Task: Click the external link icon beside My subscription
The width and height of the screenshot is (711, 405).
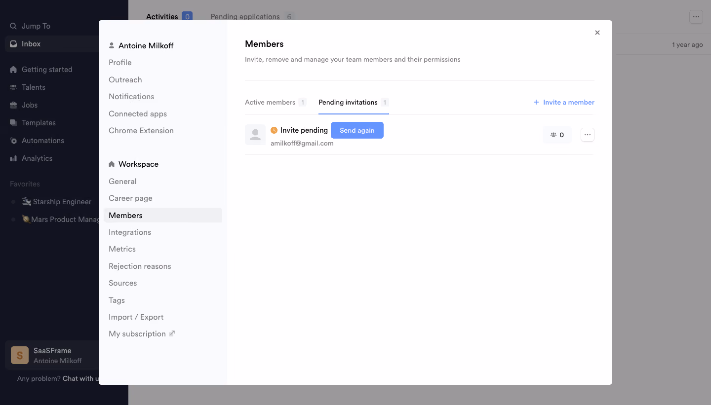Action: click(172, 333)
